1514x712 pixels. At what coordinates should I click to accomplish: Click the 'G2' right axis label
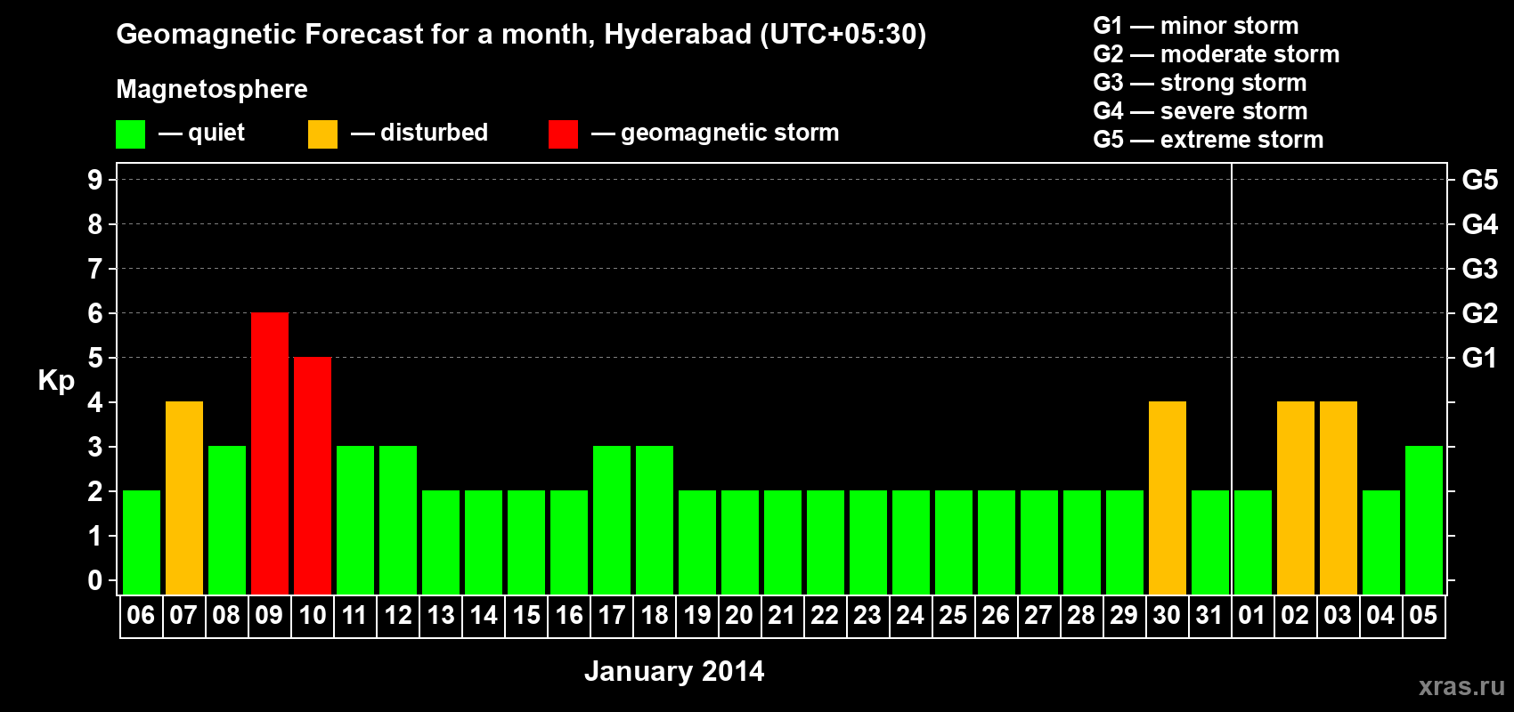click(x=1480, y=313)
